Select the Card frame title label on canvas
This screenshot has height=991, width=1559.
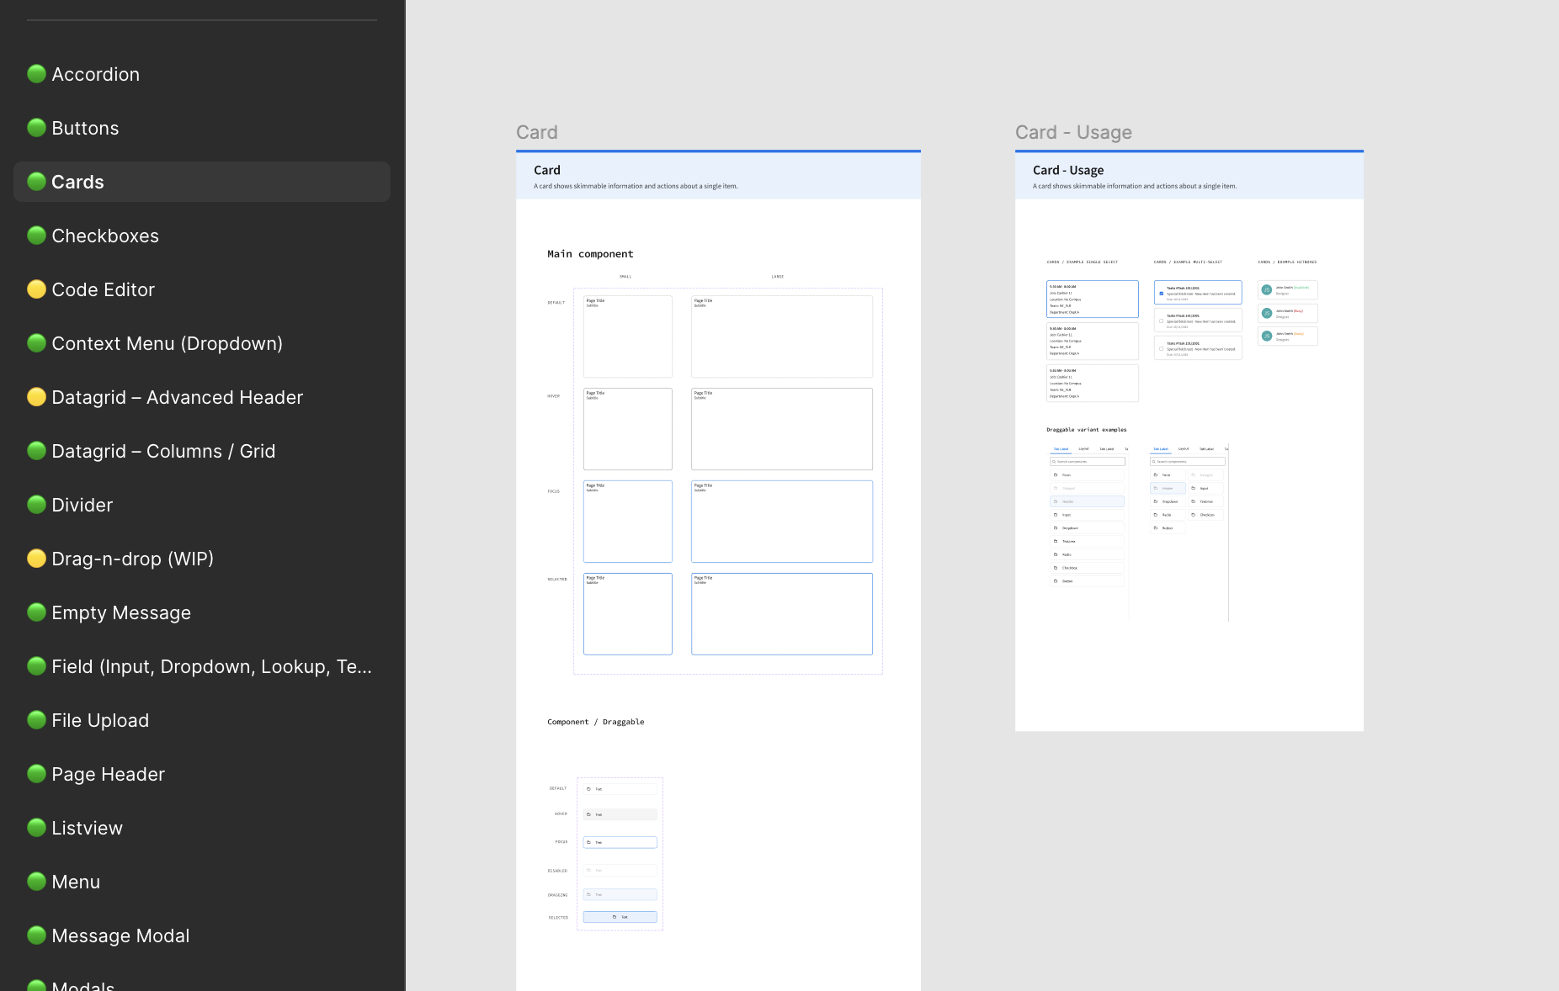537,132
